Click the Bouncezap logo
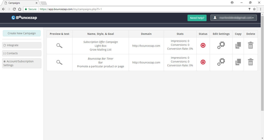The width and height of the screenshot is (264, 140). (x=24, y=17)
